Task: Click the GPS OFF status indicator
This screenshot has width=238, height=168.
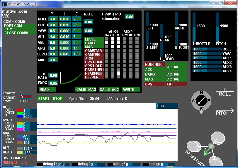Action: pos(176,84)
